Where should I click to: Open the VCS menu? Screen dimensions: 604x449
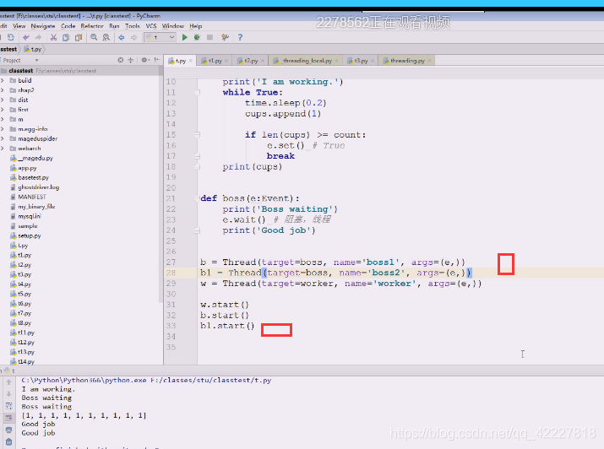coord(151,26)
